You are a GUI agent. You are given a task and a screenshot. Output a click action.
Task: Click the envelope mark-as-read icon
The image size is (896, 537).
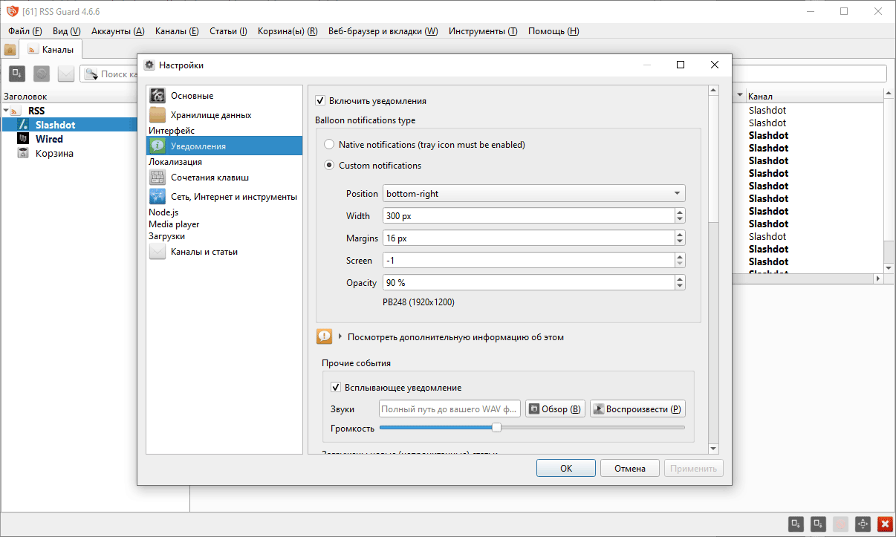66,74
